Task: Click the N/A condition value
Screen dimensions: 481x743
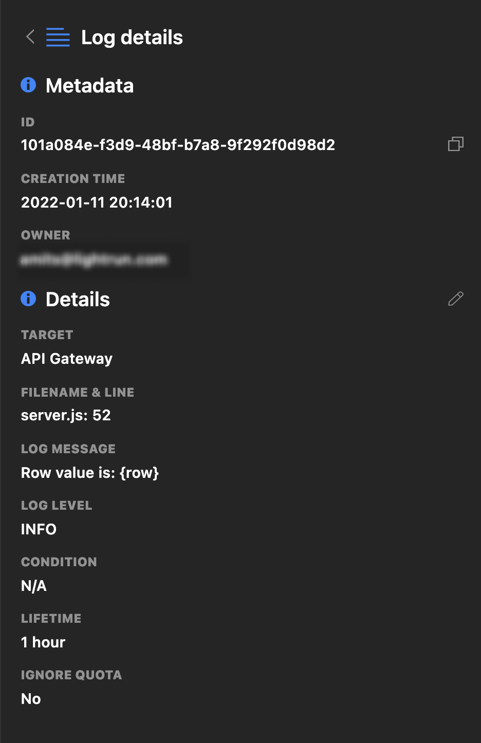Action: tap(34, 586)
